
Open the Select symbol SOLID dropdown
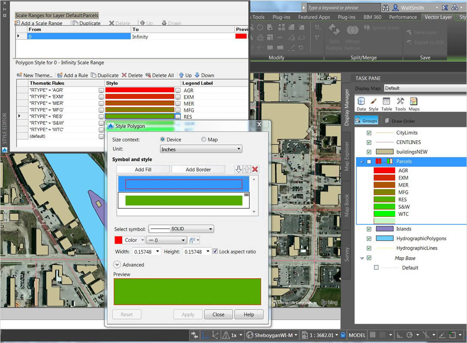tap(181, 229)
